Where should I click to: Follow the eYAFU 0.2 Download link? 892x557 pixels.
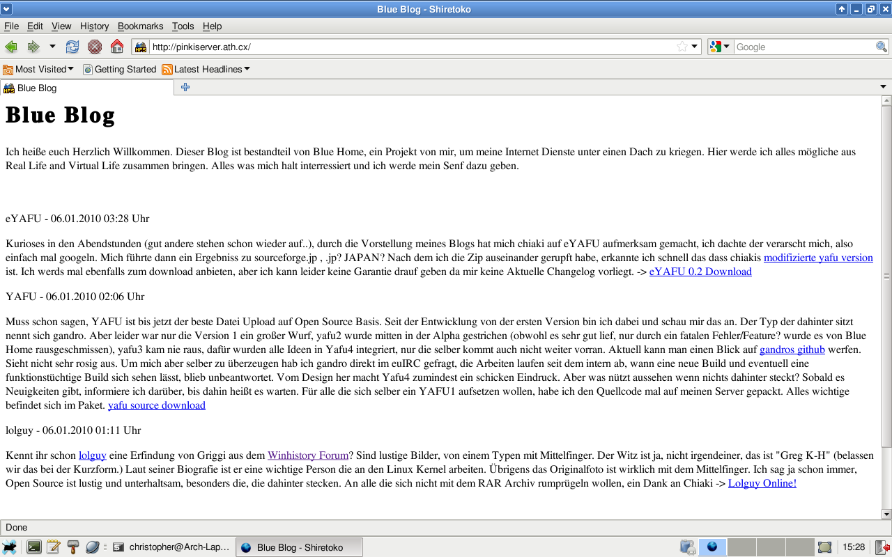pos(700,272)
